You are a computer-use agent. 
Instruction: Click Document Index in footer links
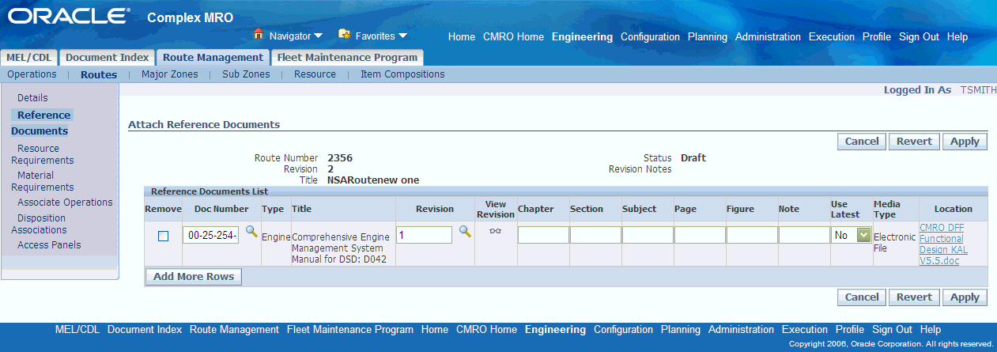(145, 330)
